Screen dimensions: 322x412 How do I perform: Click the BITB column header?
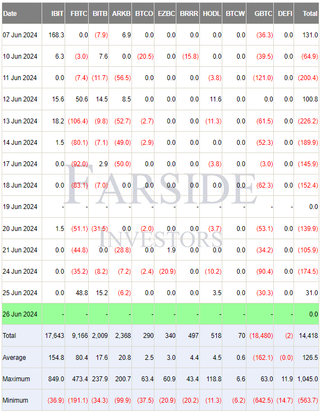(x=99, y=13)
